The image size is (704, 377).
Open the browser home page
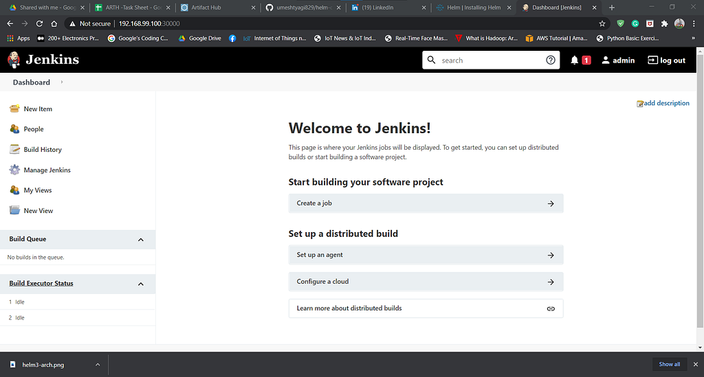pos(54,24)
